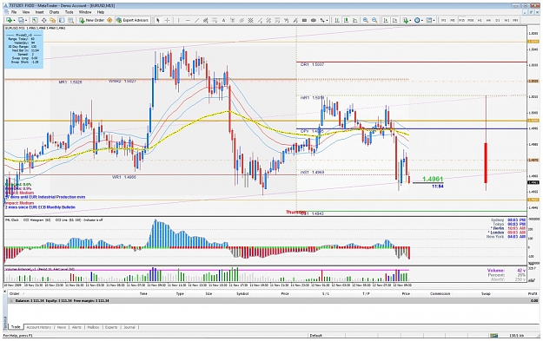Click the New Chart icon
Image resolution: width=543 pixels, height=341 pixels.
point(9,20)
